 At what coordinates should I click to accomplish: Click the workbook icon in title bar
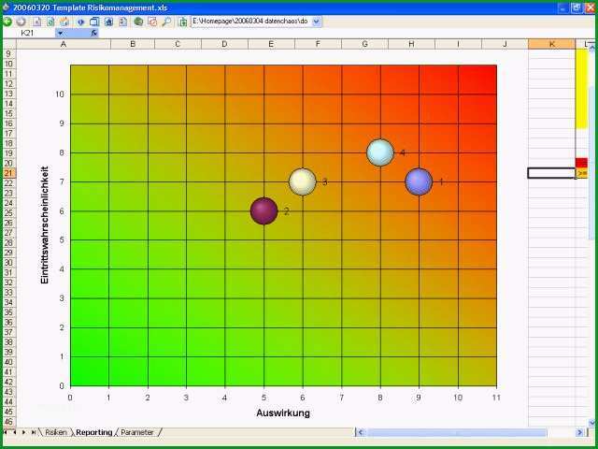[6, 7]
